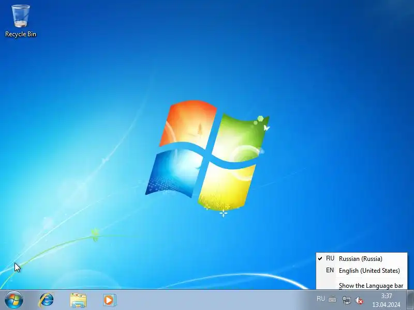414x310 pixels.
Task: Open Windows Explorer folder icon on taskbar
Action: tap(78, 300)
